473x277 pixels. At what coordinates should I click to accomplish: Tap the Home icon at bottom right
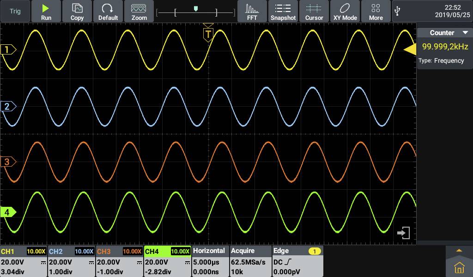(459, 267)
